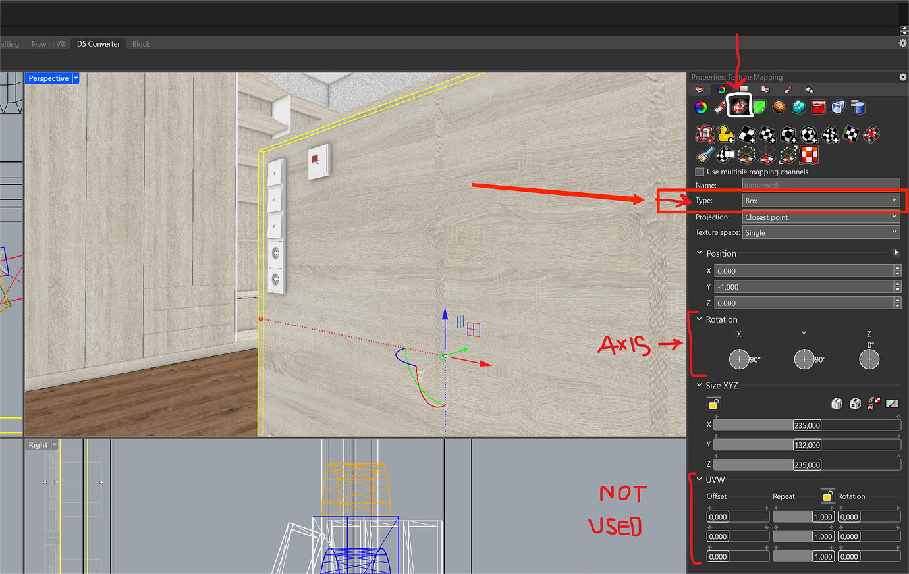
Task: Click the Position Y input field
Action: (x=804, y=286)
